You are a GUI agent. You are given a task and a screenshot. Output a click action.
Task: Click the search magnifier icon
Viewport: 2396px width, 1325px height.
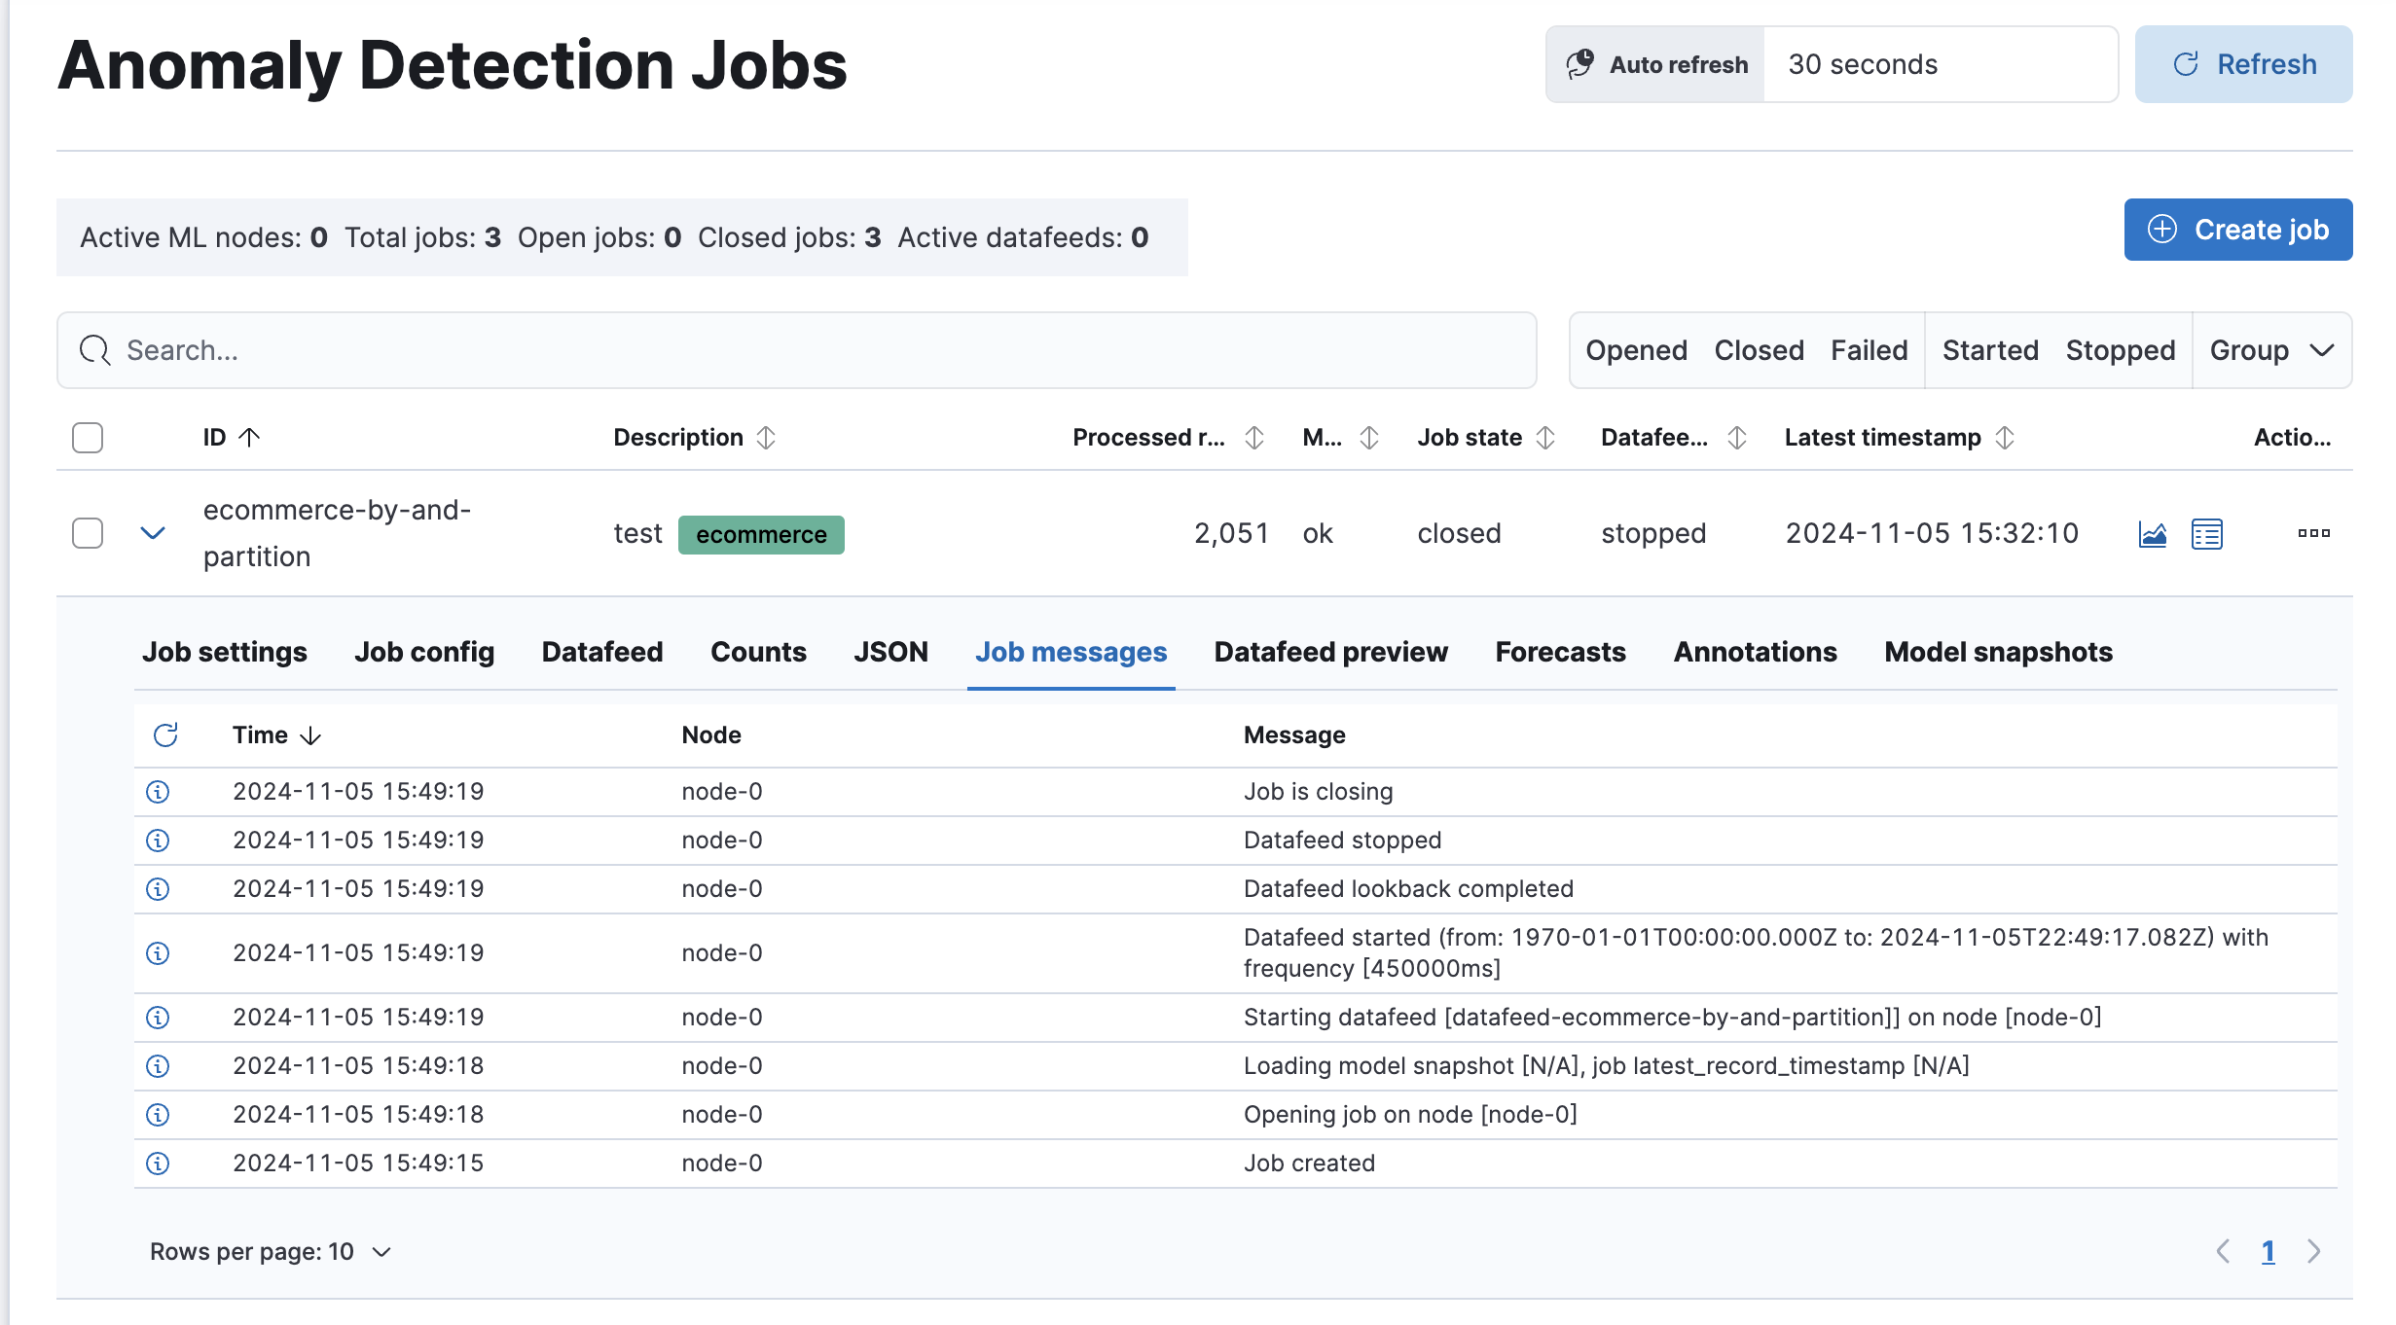[x=94, y=350]
